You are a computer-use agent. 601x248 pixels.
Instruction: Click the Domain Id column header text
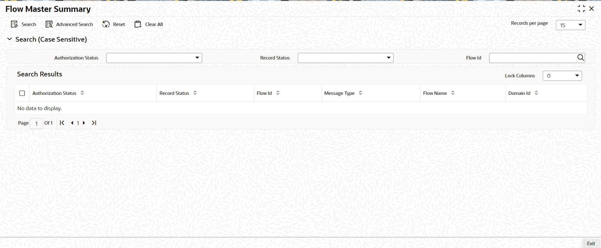tap(519, 93)
